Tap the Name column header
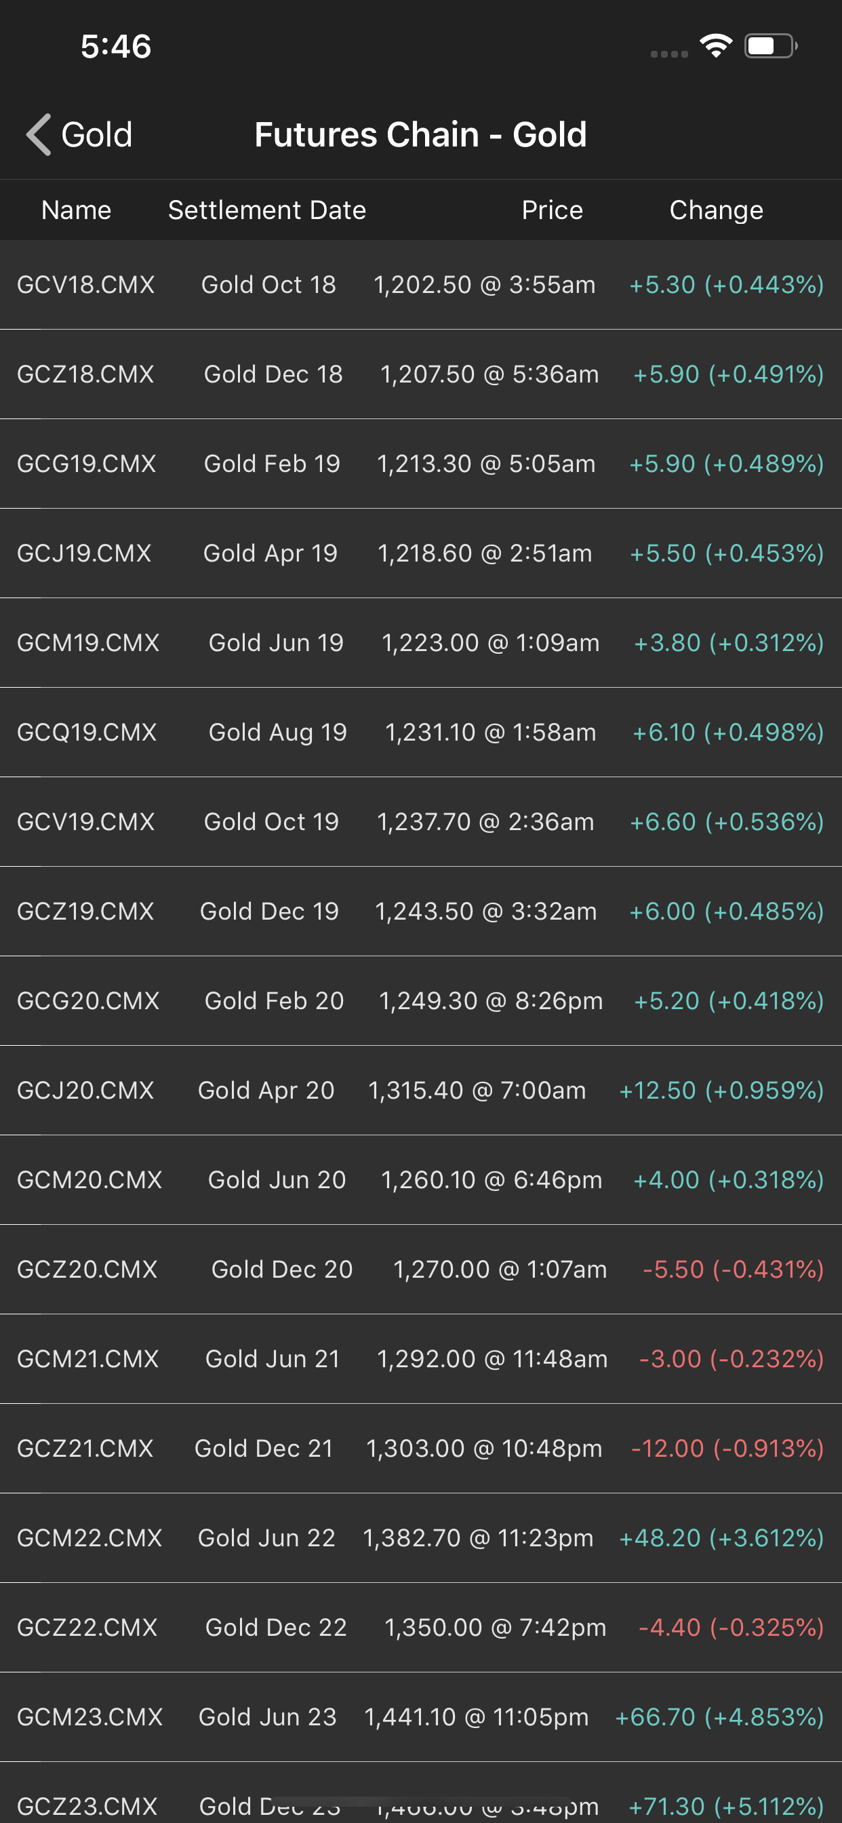 77,210
